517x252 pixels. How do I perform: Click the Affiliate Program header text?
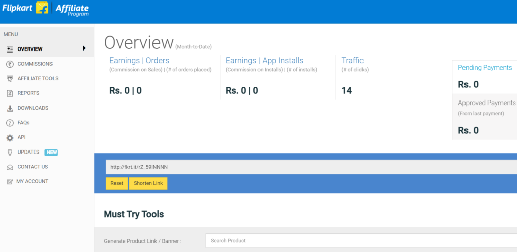tap(72, 10)
